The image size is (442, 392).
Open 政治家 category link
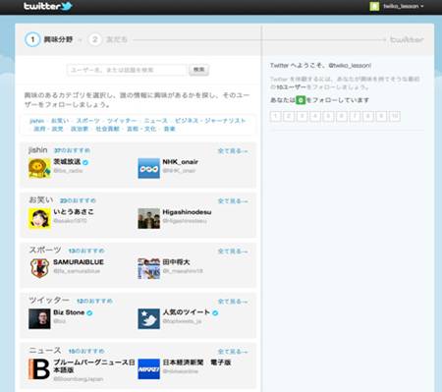(x=80, y=129)
